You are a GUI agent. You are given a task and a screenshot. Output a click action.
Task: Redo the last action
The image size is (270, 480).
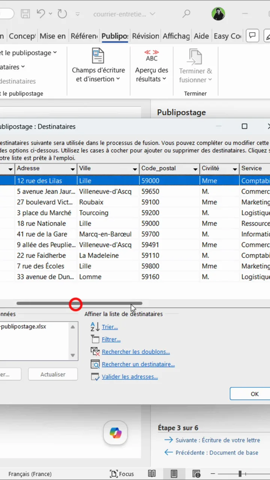click(62, 14)
